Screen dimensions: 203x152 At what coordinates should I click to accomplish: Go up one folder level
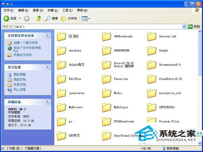click(39, 18)
